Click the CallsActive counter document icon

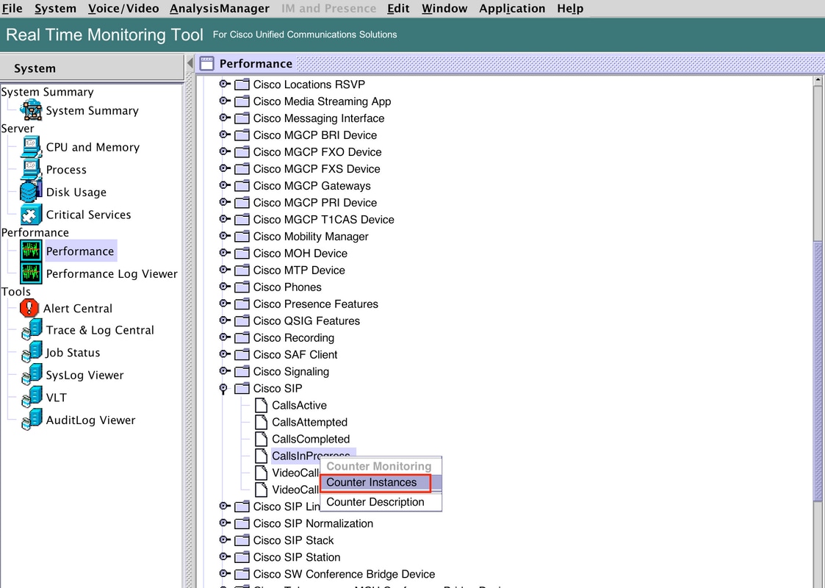pyautogui.click(x=261, y=405)
